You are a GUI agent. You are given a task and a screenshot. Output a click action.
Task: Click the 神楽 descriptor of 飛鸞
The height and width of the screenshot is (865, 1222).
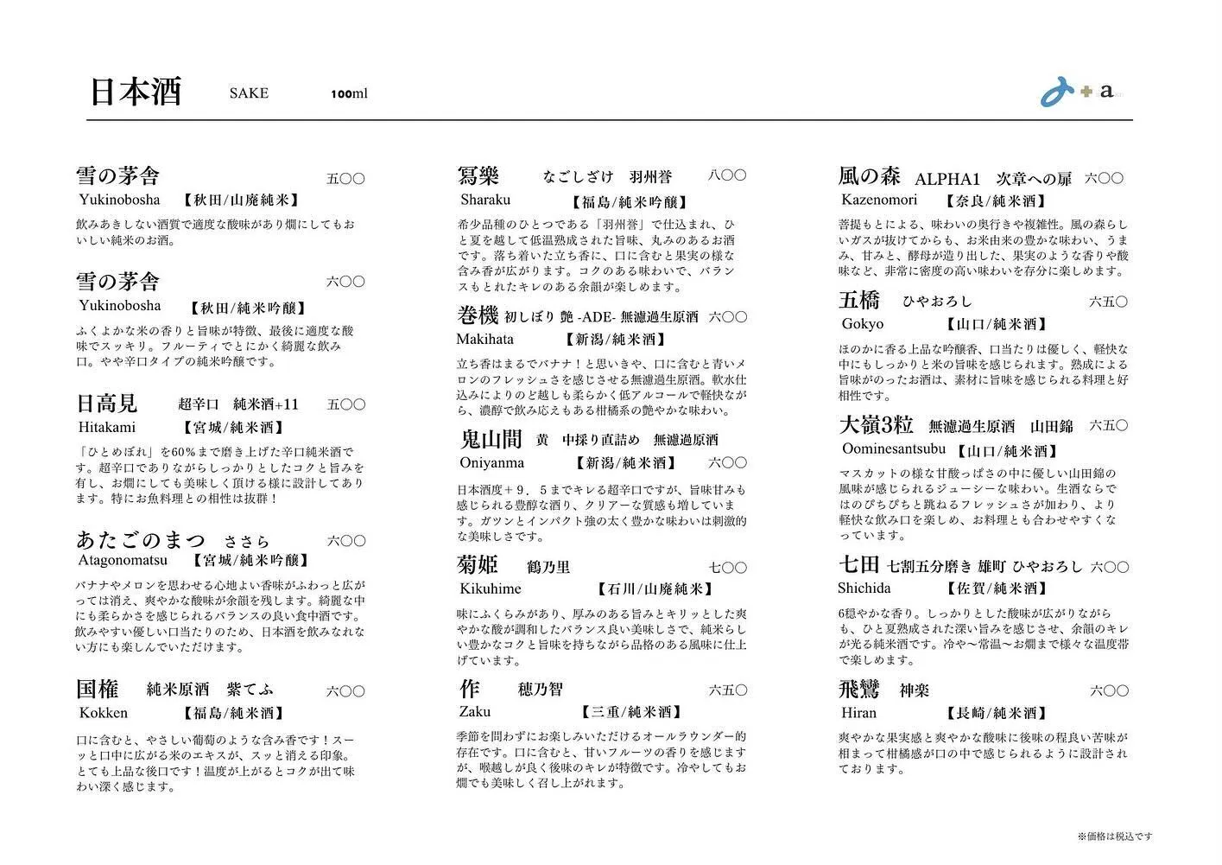tap(915, 691)
